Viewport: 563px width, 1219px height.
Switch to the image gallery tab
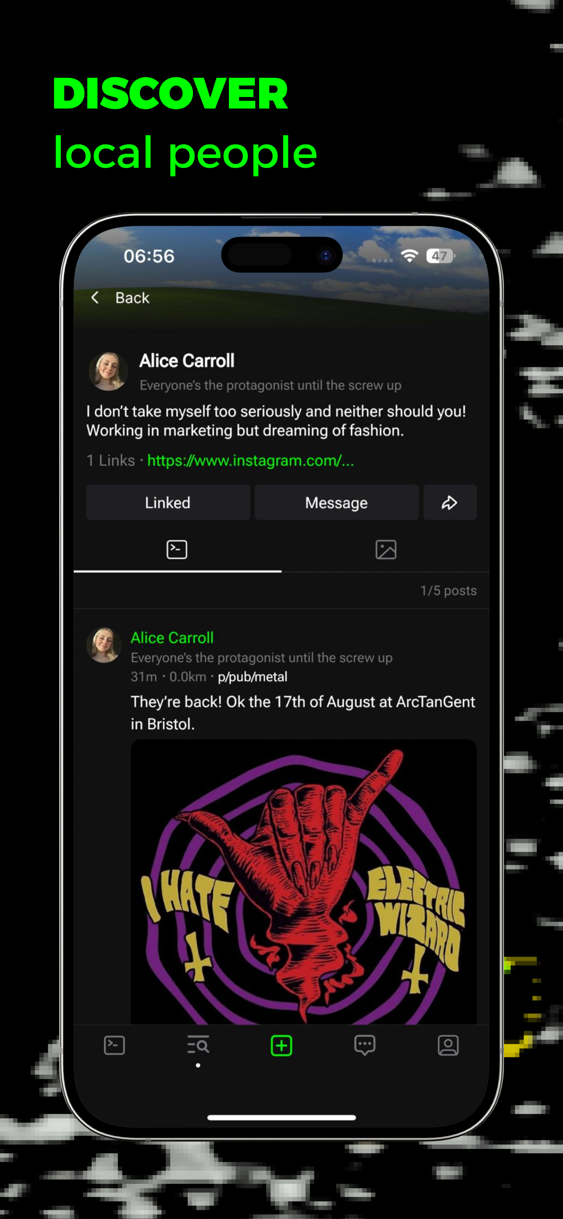386,550
